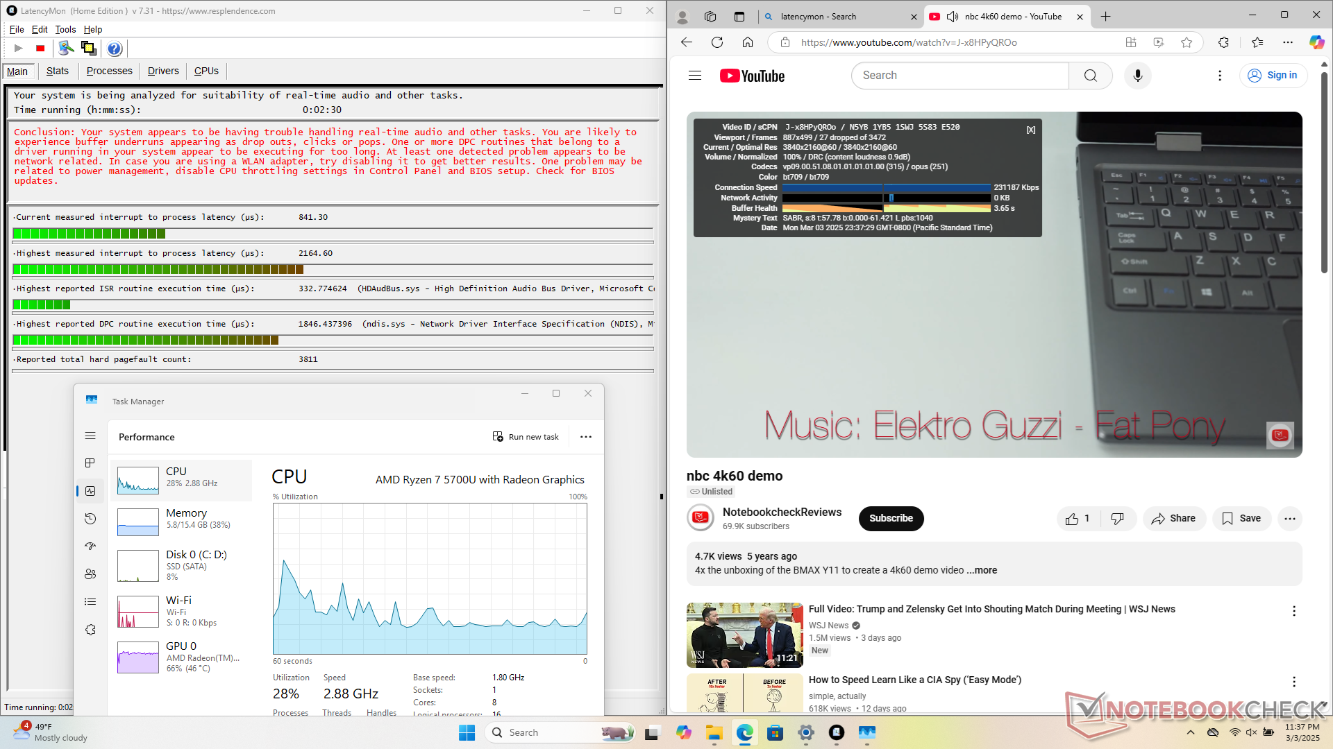Open YouTube guide hamburger menu
1333x749 pixels.
coord(695,76)
